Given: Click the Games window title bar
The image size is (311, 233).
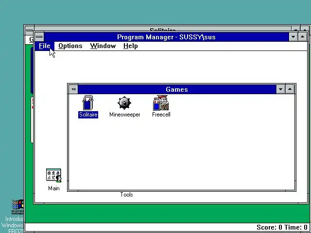Looking at the screenshot, I should coord(177,89).
